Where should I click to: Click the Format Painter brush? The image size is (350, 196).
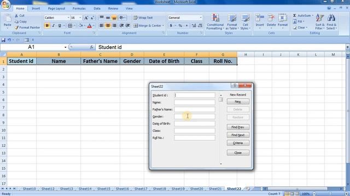tap(17, 28)
